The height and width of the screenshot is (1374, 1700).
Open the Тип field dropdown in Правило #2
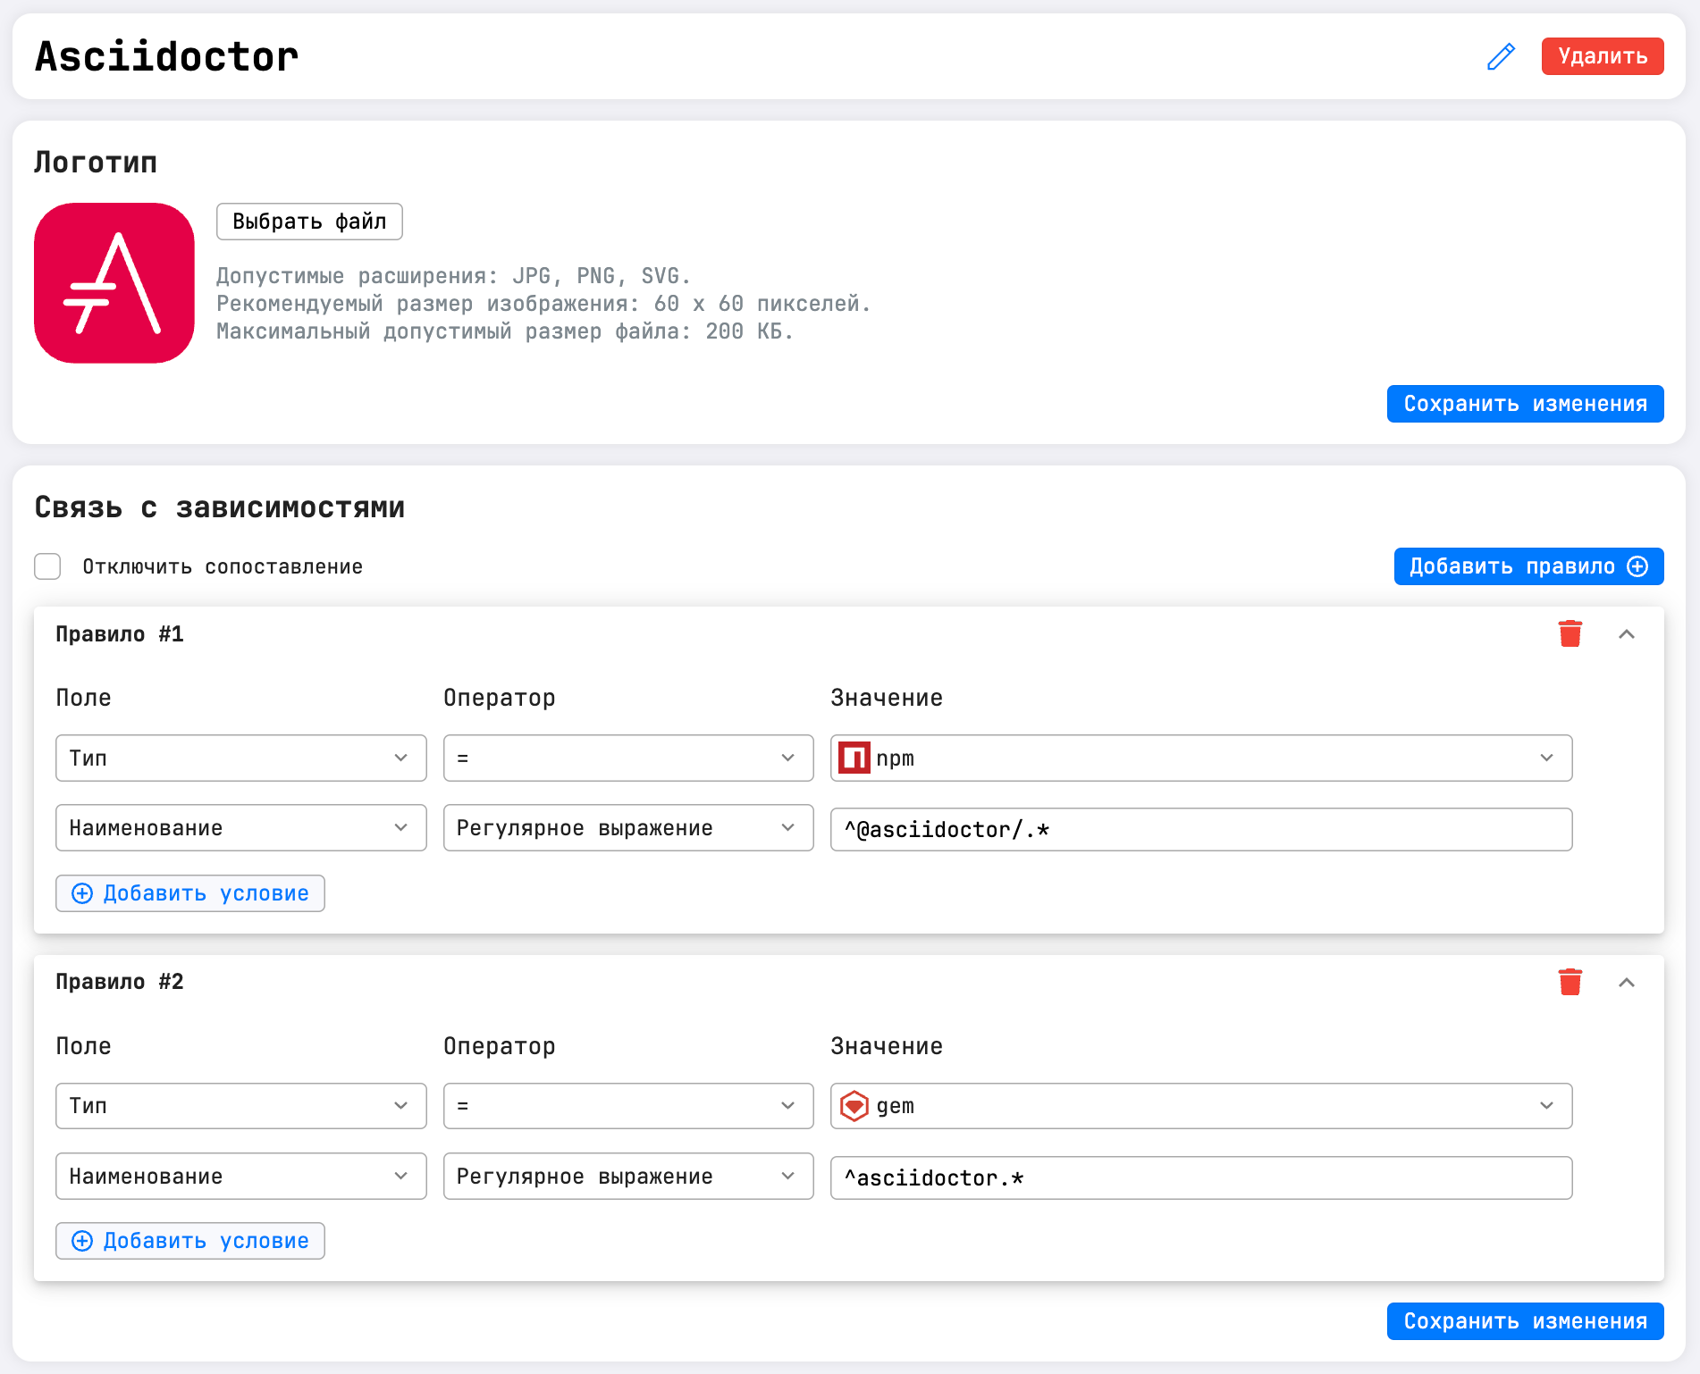pos(241,1106)
